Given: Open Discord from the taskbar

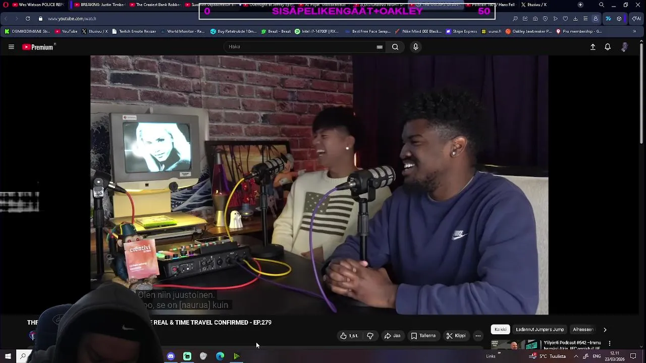Looking at the screenshot, I should [171, 356].
